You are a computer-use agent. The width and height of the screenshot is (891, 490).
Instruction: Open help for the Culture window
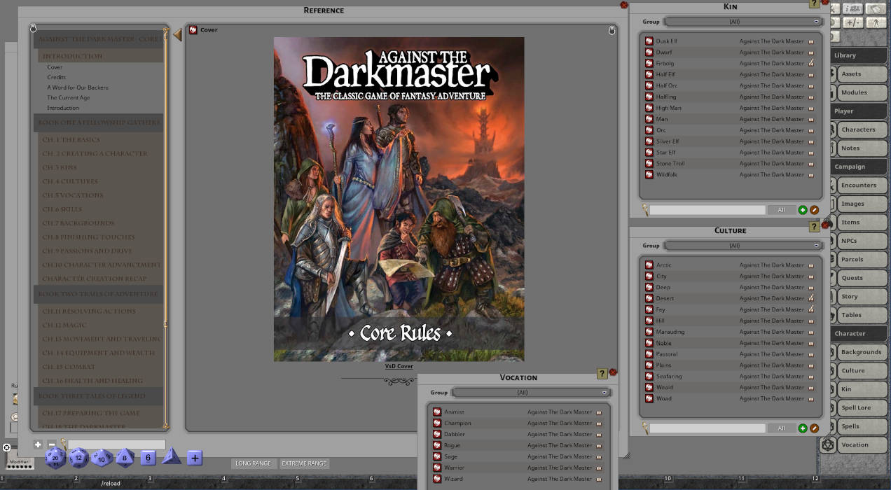(x=814, y=227)
